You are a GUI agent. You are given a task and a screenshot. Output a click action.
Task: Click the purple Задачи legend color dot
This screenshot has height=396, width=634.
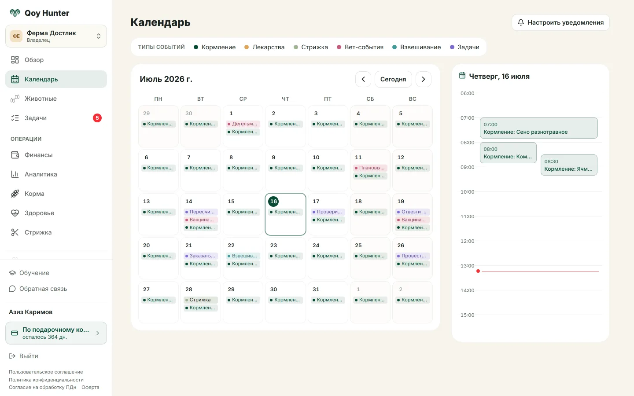[x=452, y=47]
